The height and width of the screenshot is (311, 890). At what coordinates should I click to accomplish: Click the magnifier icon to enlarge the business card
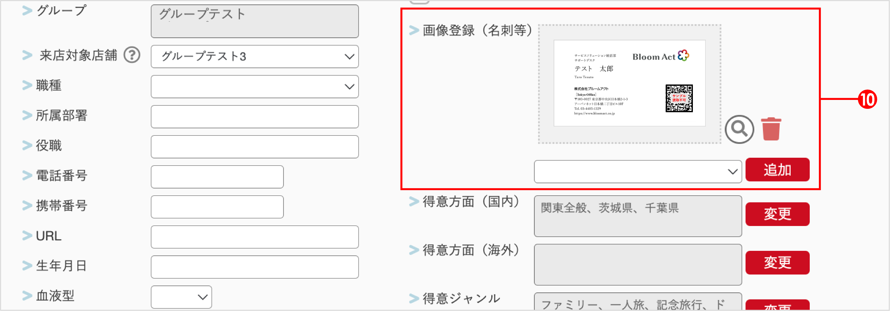(739, 129)
